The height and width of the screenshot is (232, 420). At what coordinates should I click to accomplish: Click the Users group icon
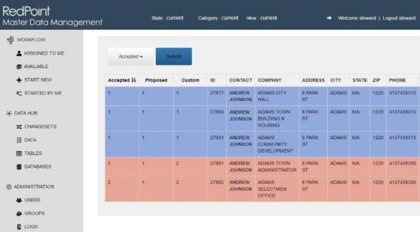pyautogui.click(x=18, y=200)
